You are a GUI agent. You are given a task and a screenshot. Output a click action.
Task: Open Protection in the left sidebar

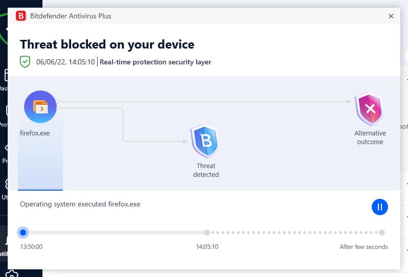tap(4, 116)
